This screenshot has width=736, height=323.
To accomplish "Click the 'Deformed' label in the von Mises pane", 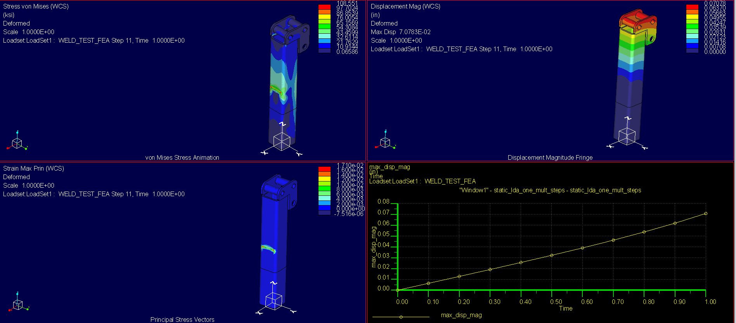I will point(16,24).
